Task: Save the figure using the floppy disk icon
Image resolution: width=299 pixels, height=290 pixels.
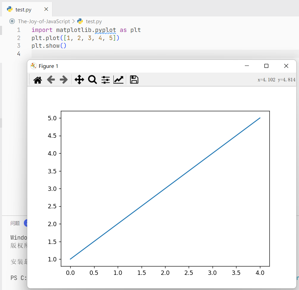Action: point(134,80)
